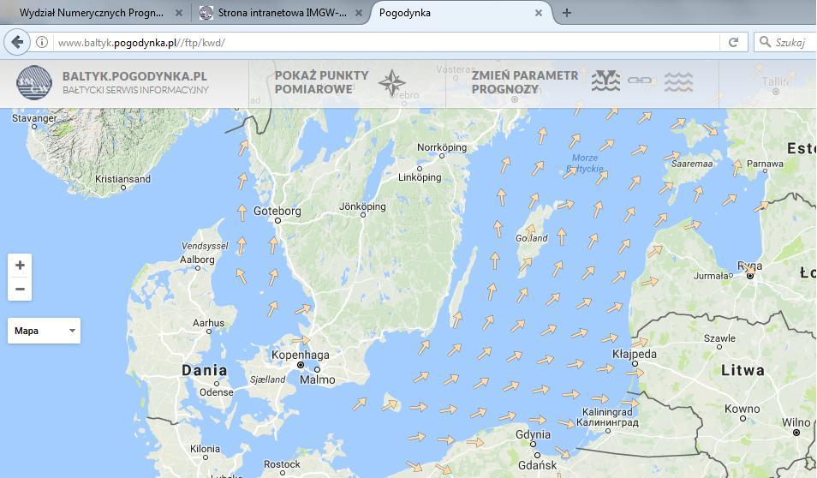The height and width of the screenshot is (478, 817).
Task: Click the Saaremaa island label
Action: click(x=691, y=164)
